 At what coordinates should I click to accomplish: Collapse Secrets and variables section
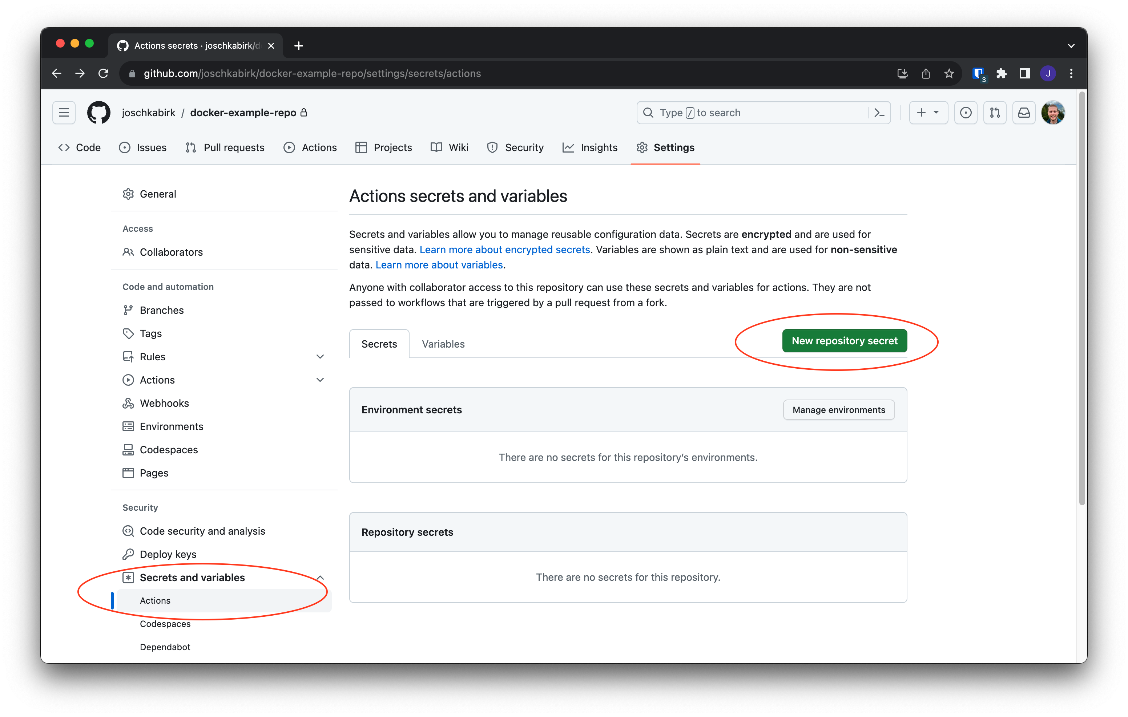pos(320,578)
